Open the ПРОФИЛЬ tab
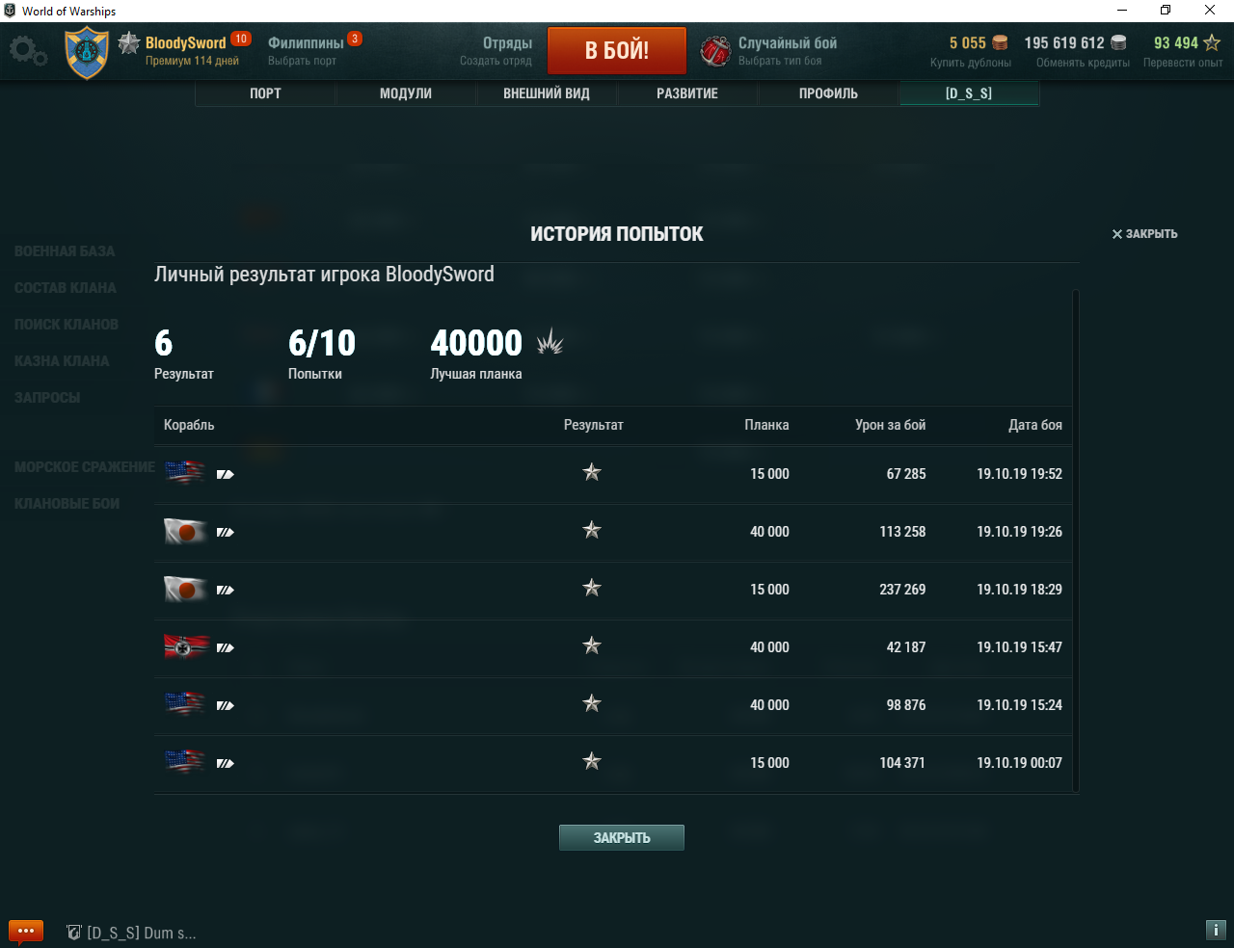1234x948 pixels. point(828,93)
